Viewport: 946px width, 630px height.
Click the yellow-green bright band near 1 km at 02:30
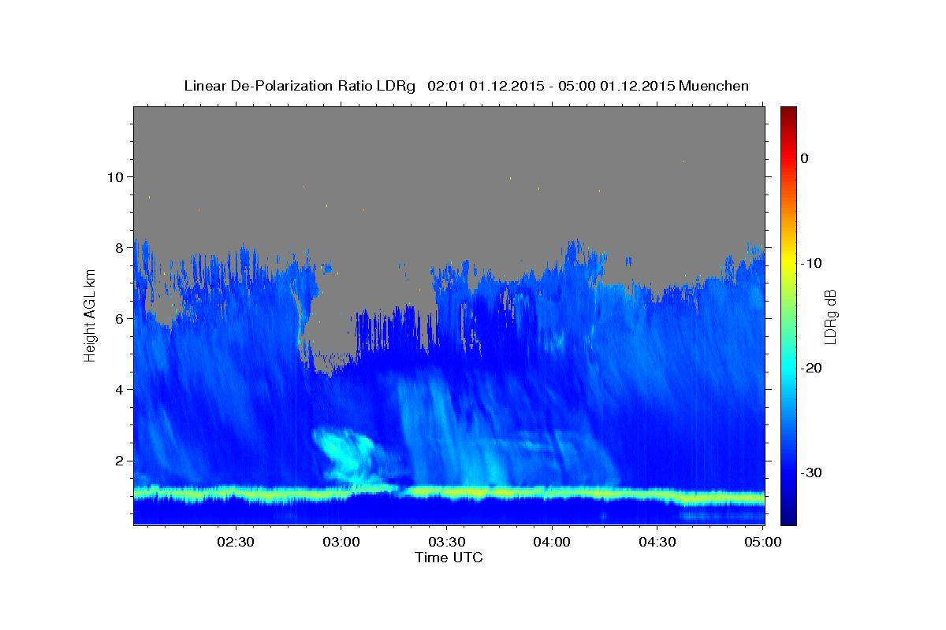click(x=236, y=494)
